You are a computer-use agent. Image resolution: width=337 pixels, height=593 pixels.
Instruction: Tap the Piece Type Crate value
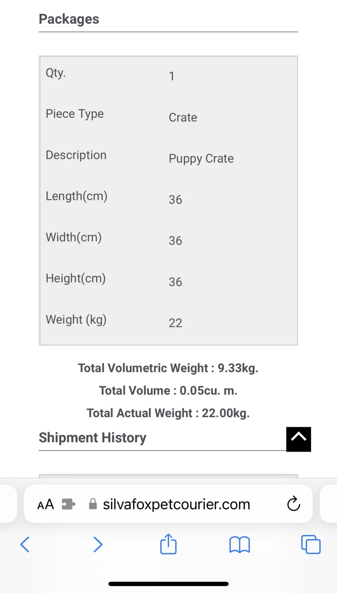(183, 117)
